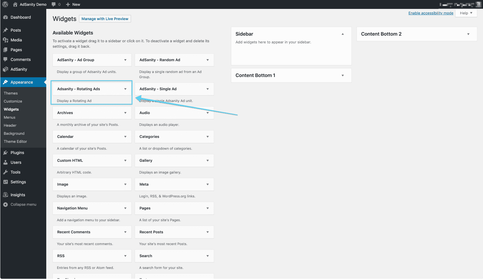The height and width of the screenshot is (279, 483).
Task: Open Background submenu item
Action: coord(14,134)
